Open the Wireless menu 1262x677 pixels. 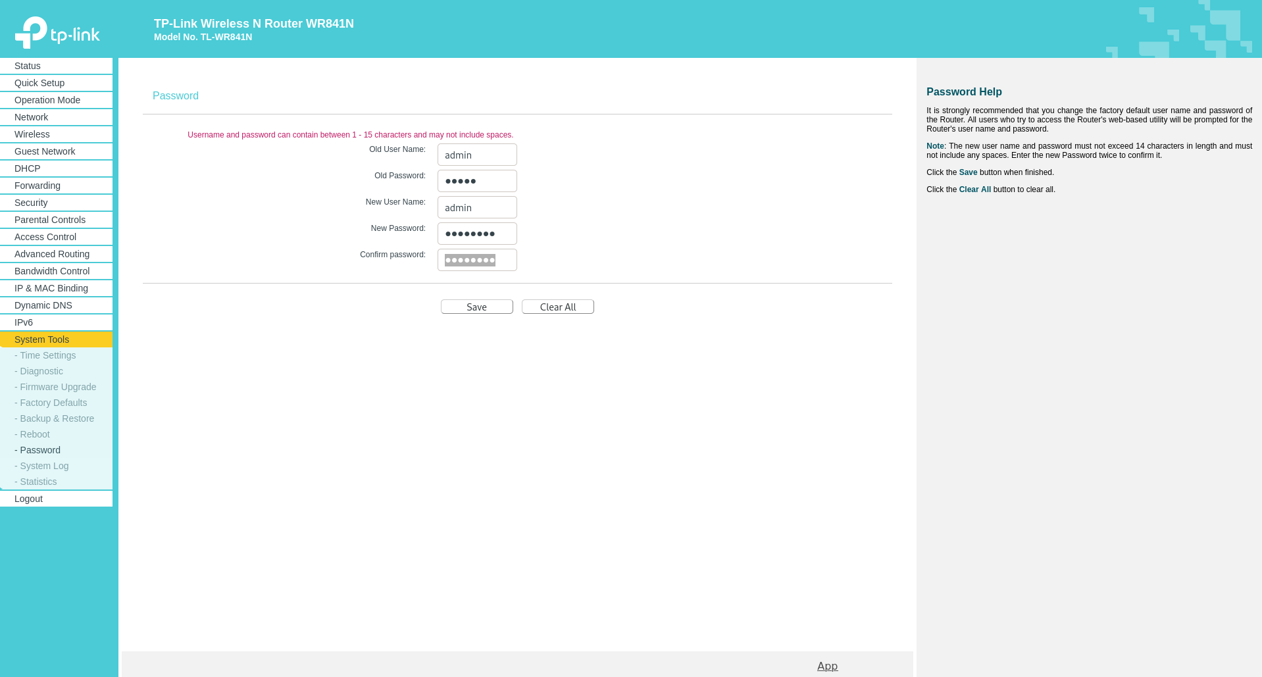56,134
